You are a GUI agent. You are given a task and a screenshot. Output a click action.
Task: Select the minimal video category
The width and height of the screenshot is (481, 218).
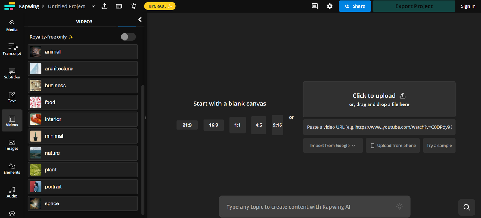pyautogui.click(x=83, y=136)
